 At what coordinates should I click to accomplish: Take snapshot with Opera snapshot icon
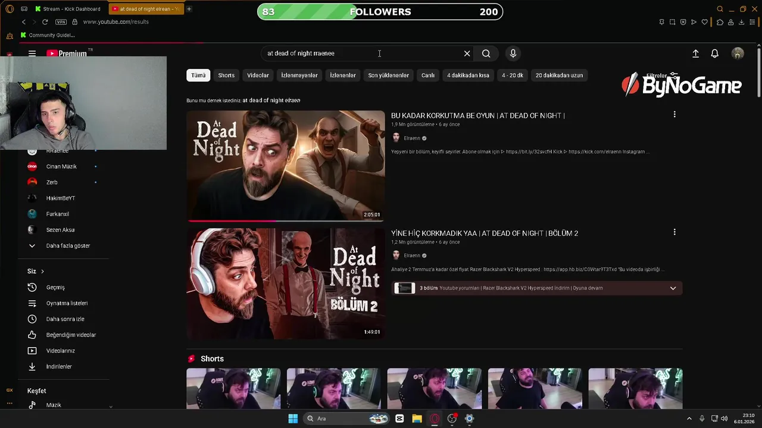point(672,22)
